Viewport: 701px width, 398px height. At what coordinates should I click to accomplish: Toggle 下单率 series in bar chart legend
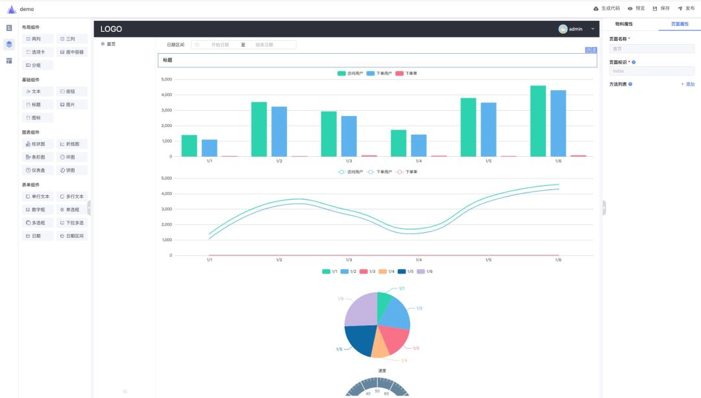click(406, 73)
